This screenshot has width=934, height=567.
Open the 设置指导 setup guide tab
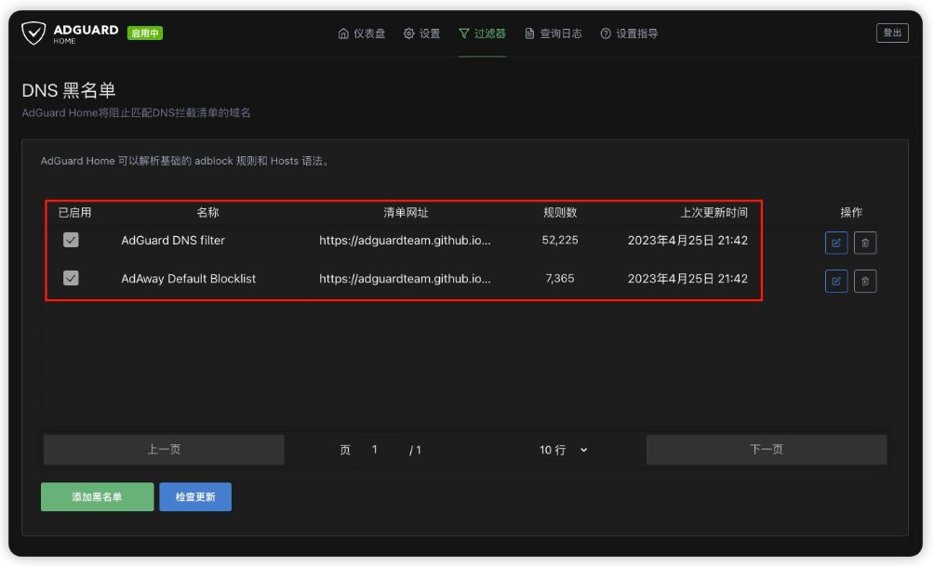[629, 33]
